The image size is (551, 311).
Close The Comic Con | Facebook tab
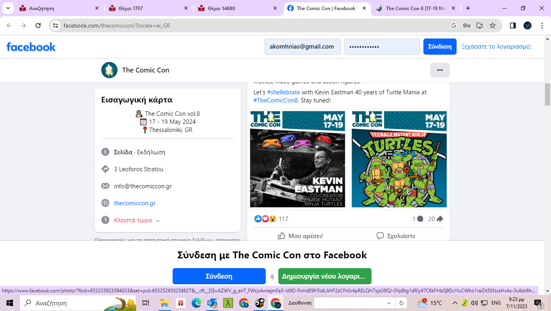point(364,8)
